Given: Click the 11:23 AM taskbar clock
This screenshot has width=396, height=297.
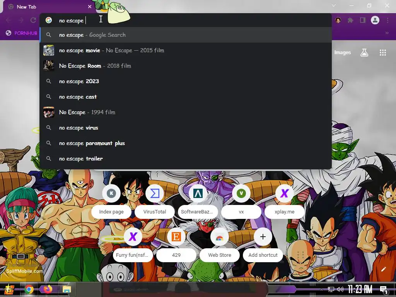Looking at the screenshot, I should (360, 289).
